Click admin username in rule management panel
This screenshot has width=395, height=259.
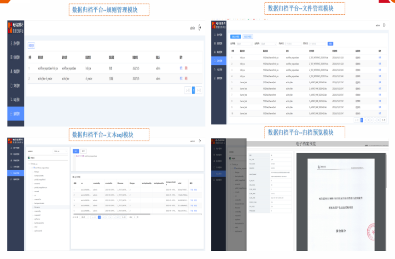click(192, 28)
